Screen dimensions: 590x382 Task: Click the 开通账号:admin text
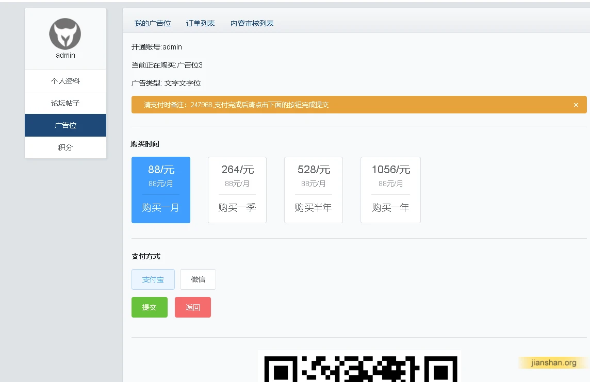click(157, 47)
